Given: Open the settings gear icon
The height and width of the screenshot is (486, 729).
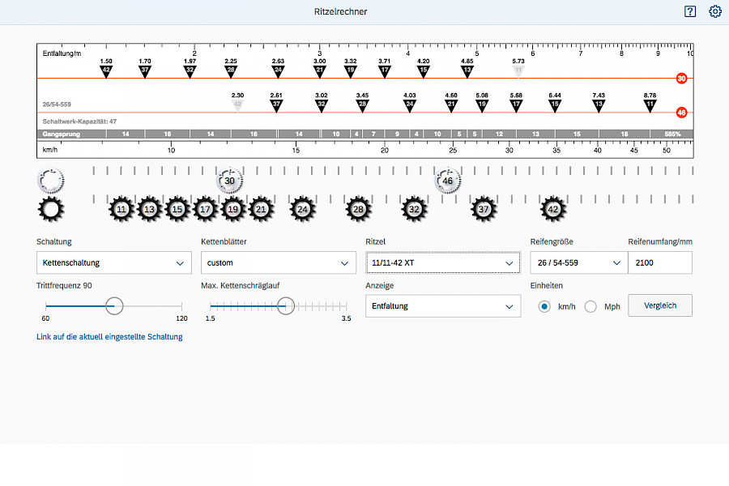Looking at the screenshot, I should pos(714,11).
